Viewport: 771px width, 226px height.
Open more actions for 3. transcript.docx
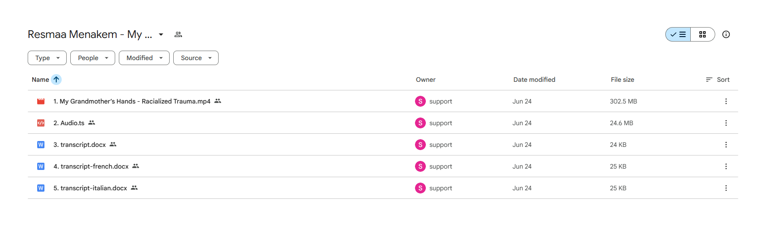726,145
